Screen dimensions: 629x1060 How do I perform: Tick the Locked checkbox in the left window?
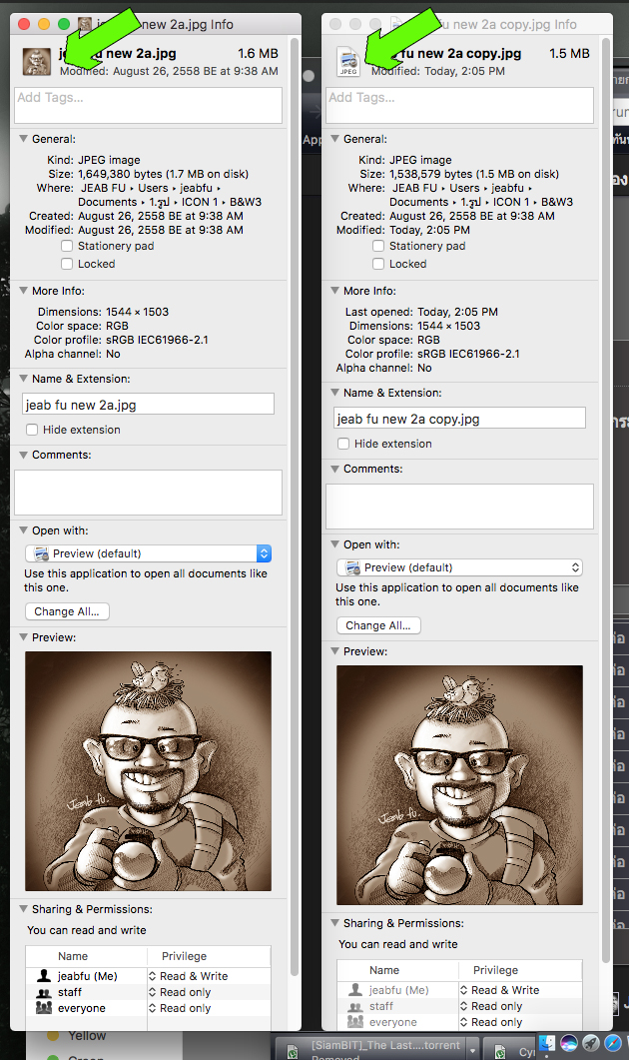click(67, 264)
